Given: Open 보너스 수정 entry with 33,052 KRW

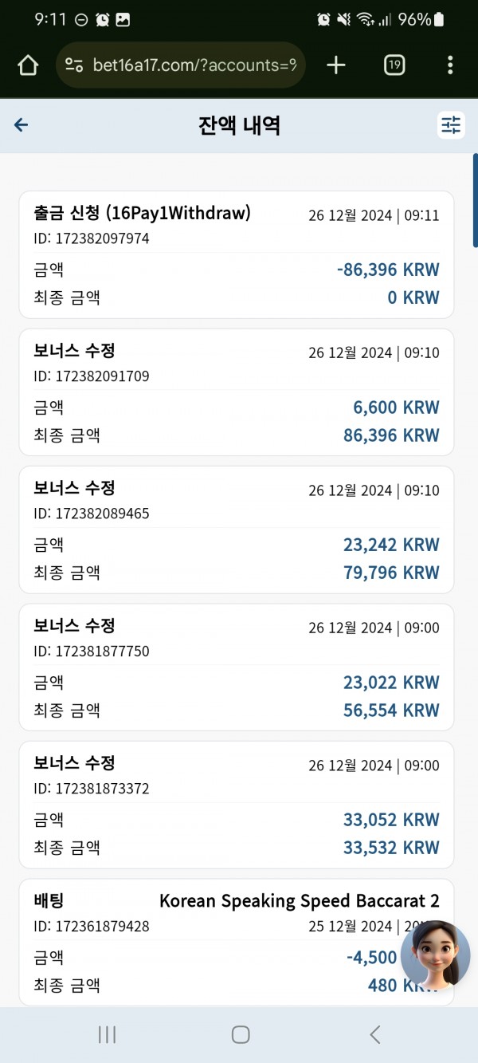Looking at the screenshot, I should (x=237, y=805).
